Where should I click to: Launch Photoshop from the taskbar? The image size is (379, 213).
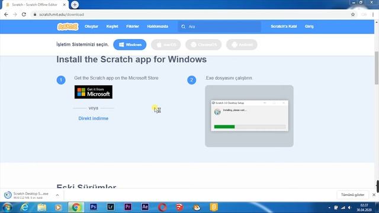tap(94, 207)
